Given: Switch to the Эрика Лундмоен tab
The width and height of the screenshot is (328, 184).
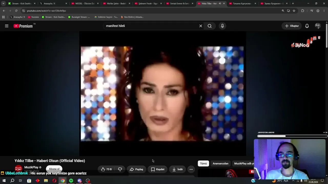Looking at the screenshot, I should coord(275,4).
